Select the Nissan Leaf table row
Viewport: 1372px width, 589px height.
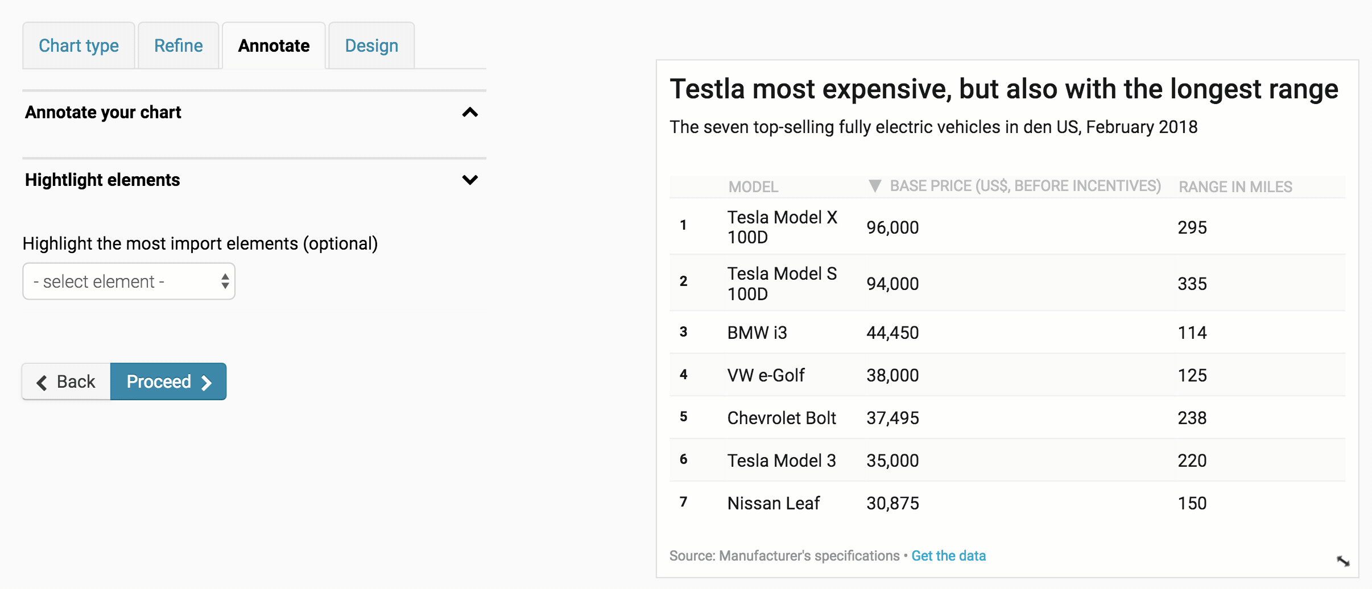coord(1007,503)
